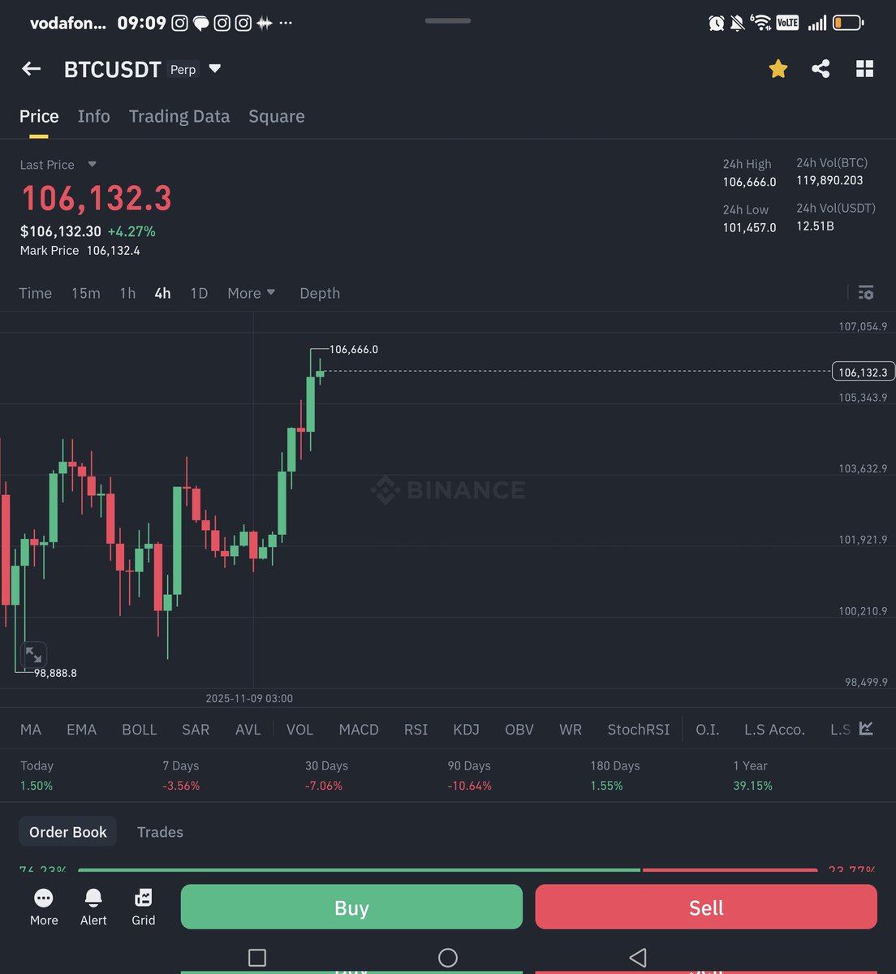
Task: Enable the WR indicator
Action: (x=571, y=730)
